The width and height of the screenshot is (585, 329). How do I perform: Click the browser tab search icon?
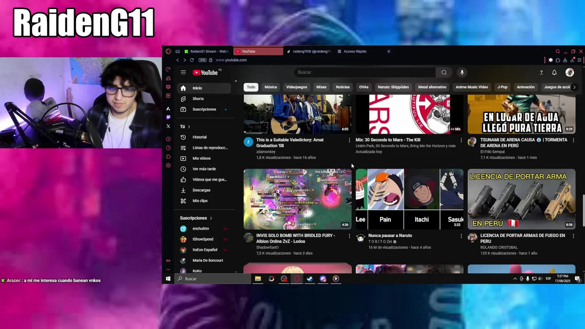tap(558, 51)
